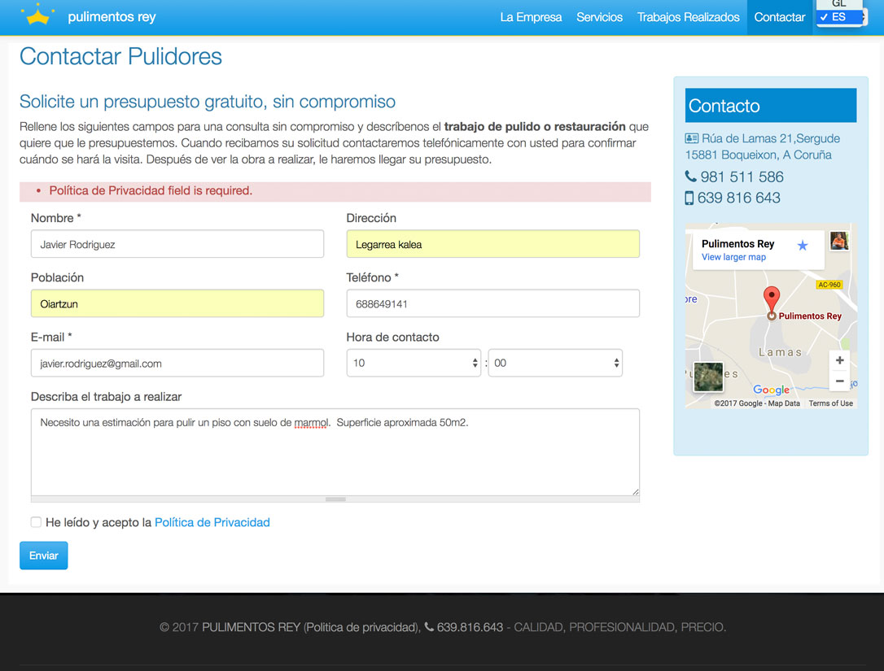Zoom in on the Google map
Screen dimensions: 884x671
[x=839, y=360]
